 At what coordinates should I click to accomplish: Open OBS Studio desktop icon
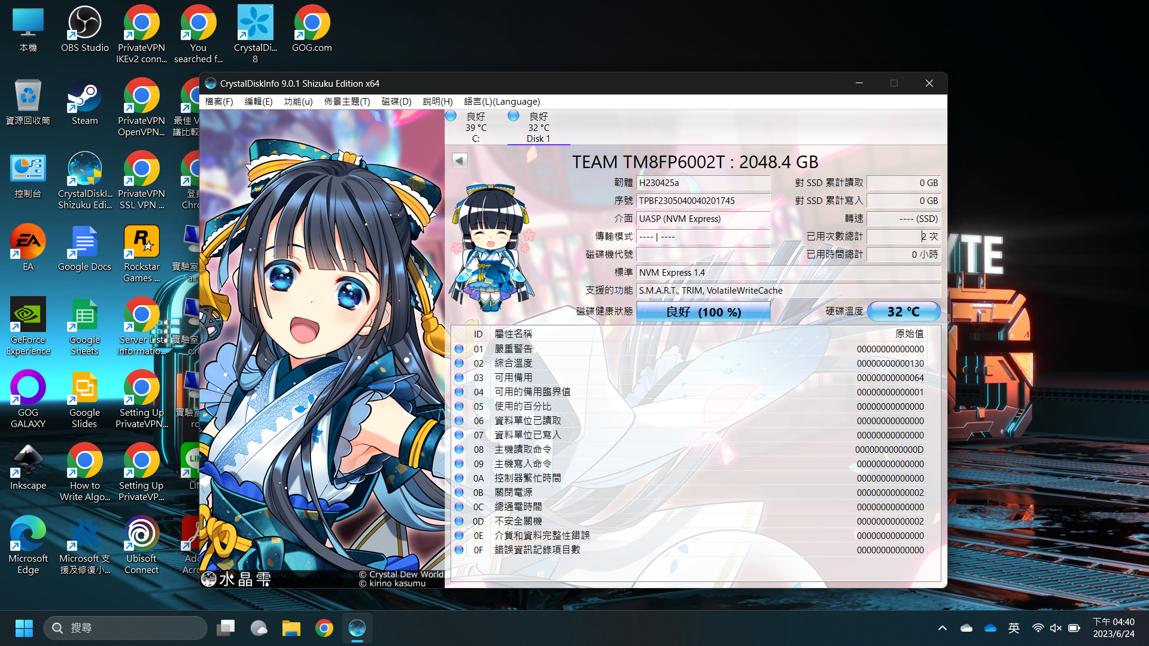(84, 29)
